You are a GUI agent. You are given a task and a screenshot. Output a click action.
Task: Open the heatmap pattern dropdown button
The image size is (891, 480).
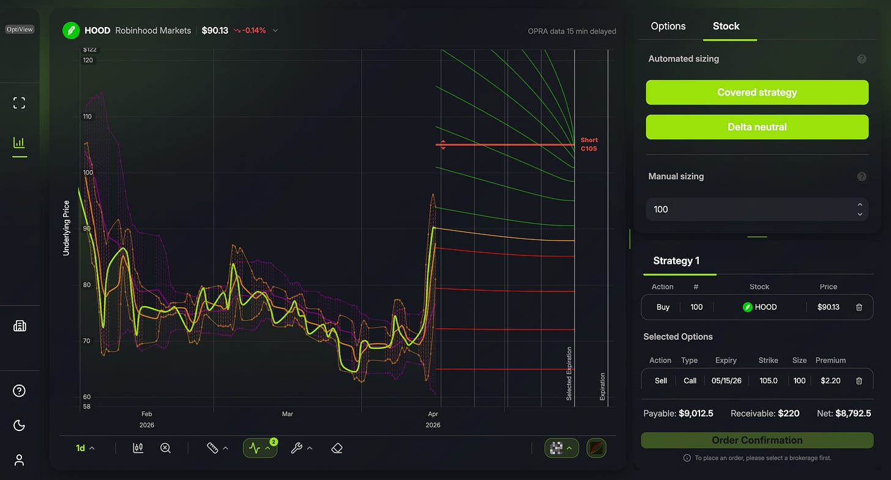(x=562, y=448)
